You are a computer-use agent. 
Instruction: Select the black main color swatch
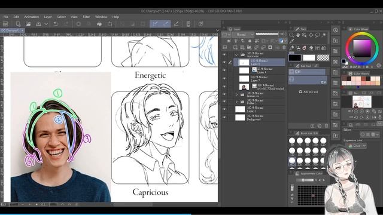click(x=295, y=58)
